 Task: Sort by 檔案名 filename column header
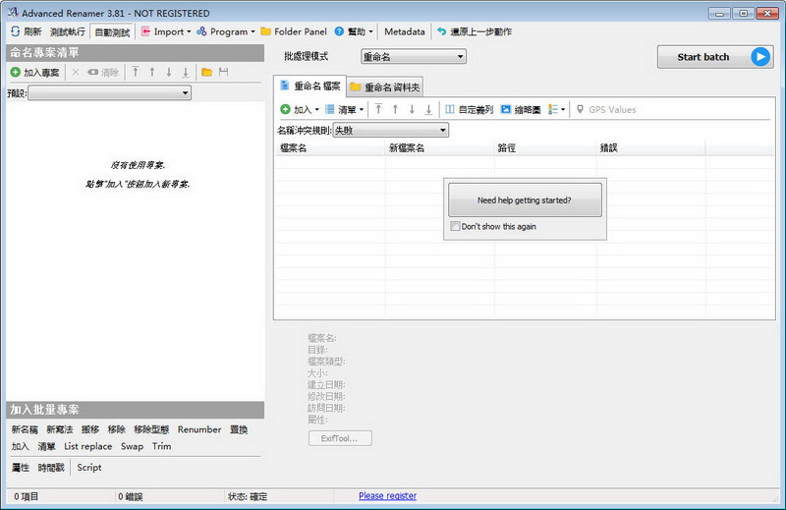pyautogui.click(x=330, y=148)
